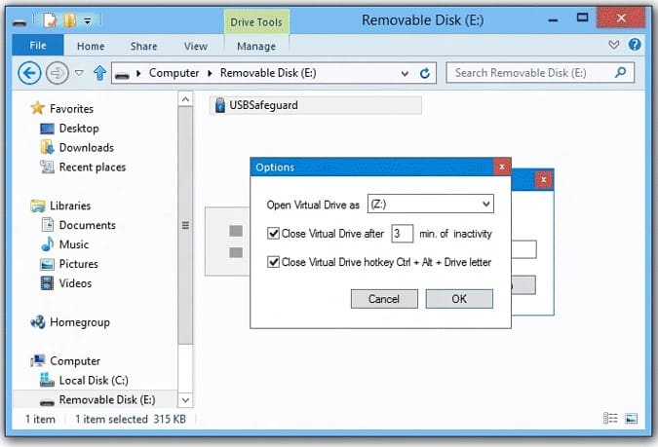Open the View ribbon tab
Image resolution: width=658 pixels, height=447 pixels.
pos(196,46)
